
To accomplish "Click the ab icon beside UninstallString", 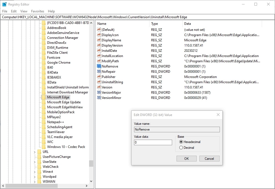I will point(99,82).
